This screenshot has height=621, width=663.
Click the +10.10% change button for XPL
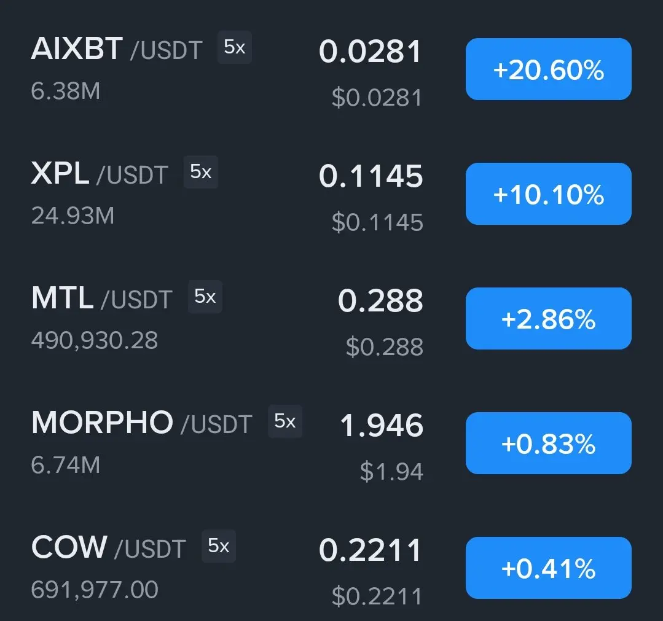[x=549, y=193]
